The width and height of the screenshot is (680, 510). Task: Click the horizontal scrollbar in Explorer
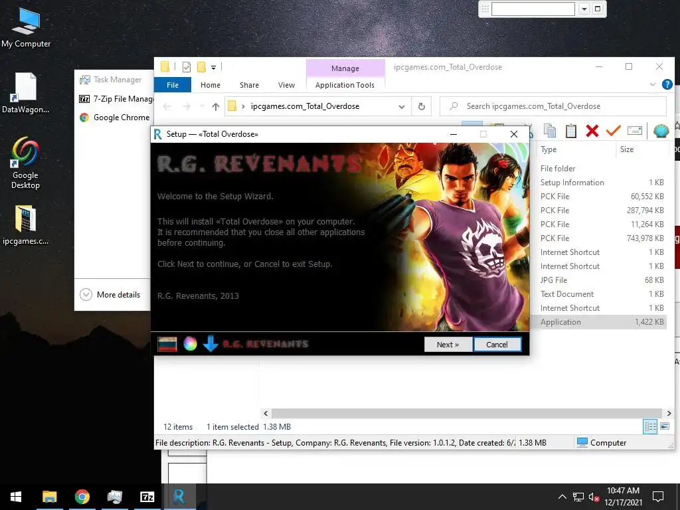click(x=466, y=413)
